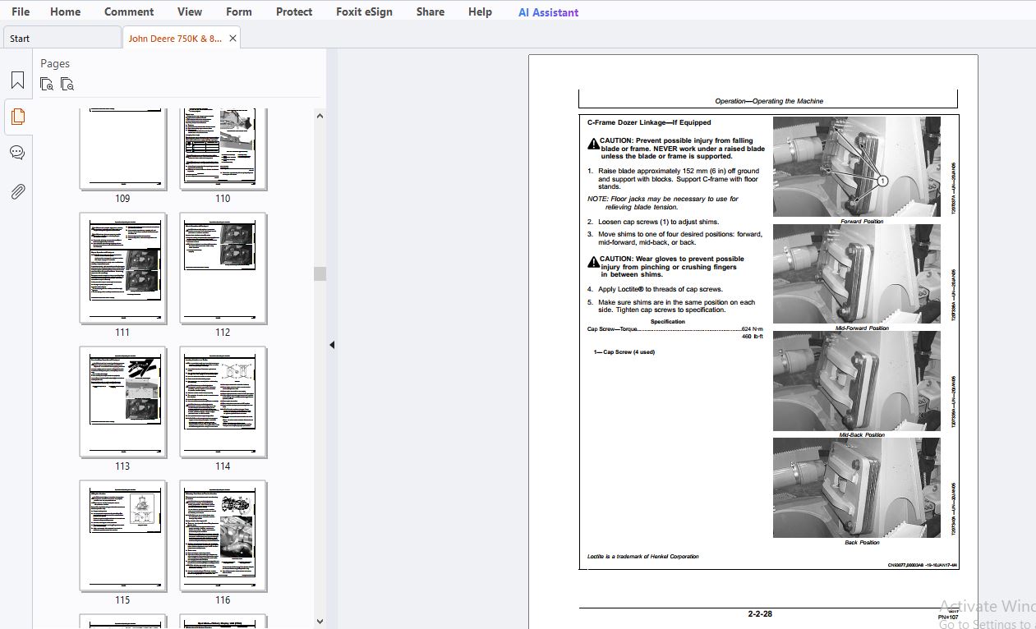Open the File menu
The width and height of the screenshot is (1036, 629).
[x=21, y=11]
